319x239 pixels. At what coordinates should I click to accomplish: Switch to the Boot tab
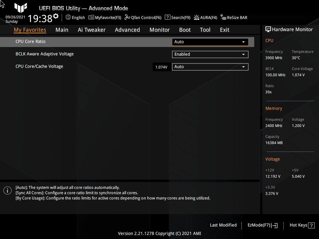[x=185, y=30]
